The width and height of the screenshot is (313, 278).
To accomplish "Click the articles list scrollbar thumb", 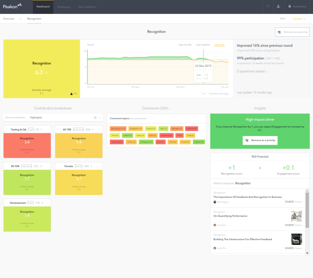I will tap(307, 210).
